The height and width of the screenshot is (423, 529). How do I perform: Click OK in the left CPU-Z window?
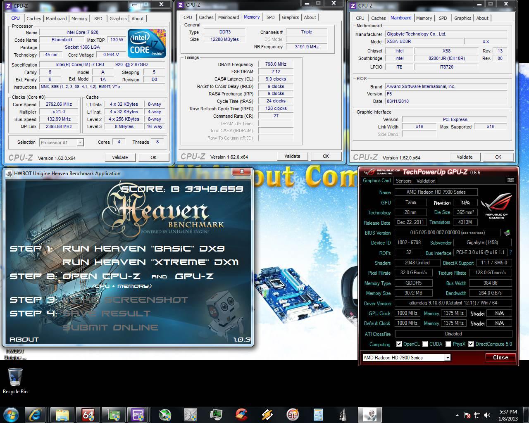pos(153,157)
